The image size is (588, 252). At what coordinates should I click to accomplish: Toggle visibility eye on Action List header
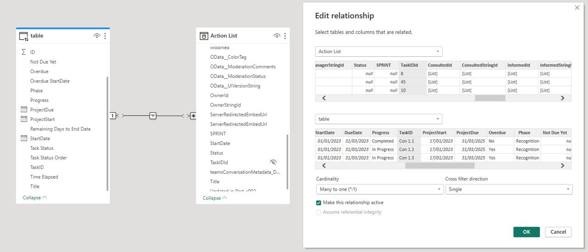pyautogui.click(x=277, y=36)
